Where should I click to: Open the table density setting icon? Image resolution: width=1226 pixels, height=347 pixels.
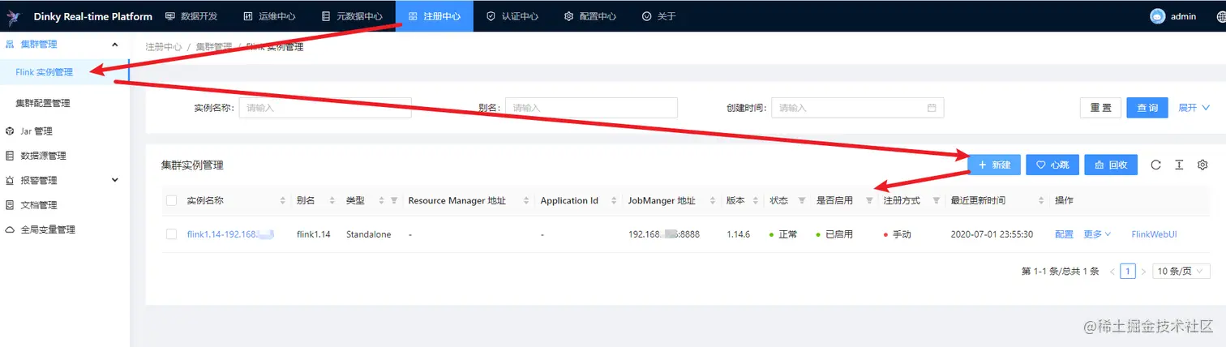[x=1179, y=165]
